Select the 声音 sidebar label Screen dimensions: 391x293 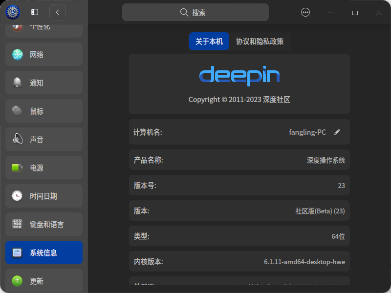[x=37, y=140]
